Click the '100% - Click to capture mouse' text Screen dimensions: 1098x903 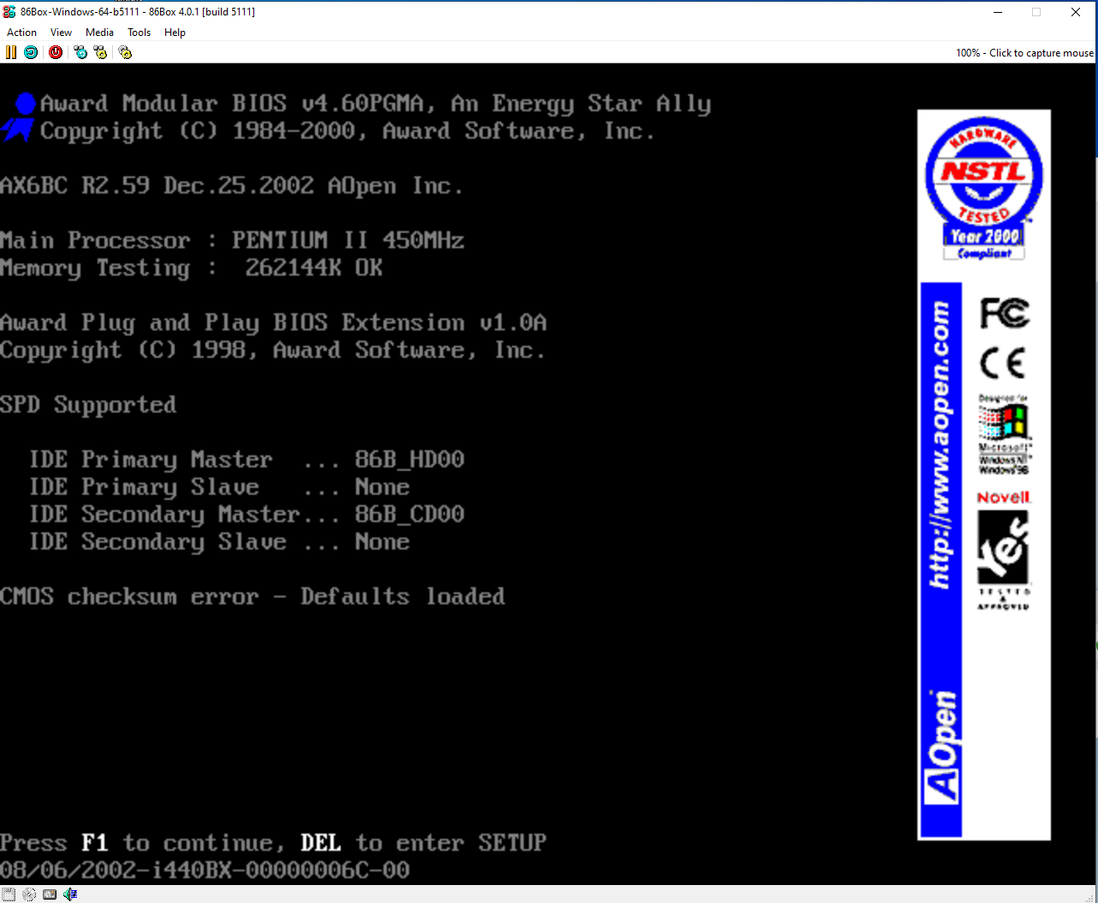coord(1024,53)
